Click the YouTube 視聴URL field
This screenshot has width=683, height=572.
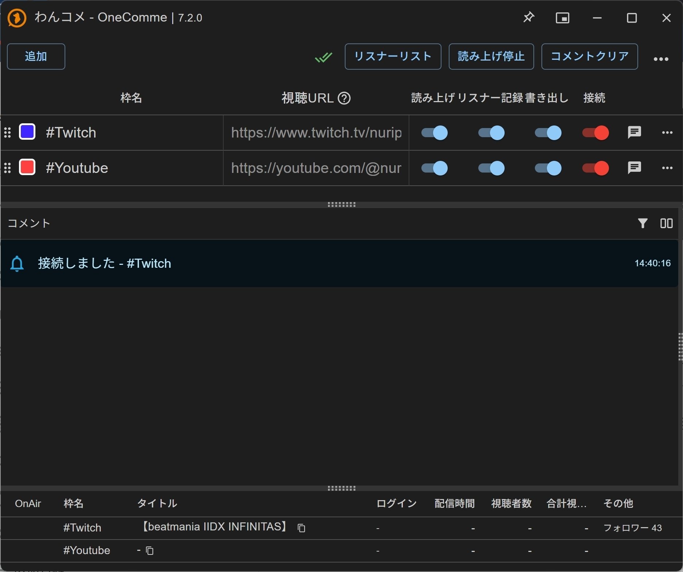(x=316, y=168)
